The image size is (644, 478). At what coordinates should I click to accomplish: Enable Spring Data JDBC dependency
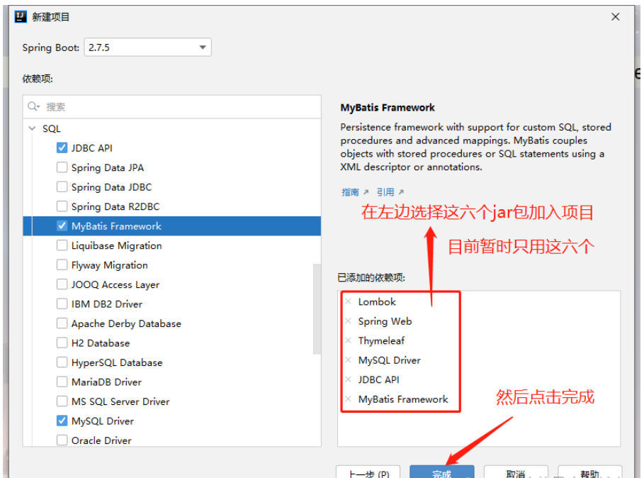tap(62, 187)
